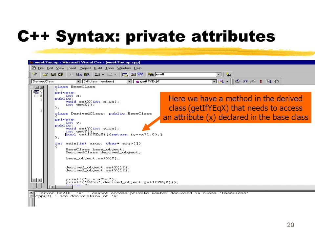Click the error C2248 message line

pyautogui.click(x=142, y=193)
